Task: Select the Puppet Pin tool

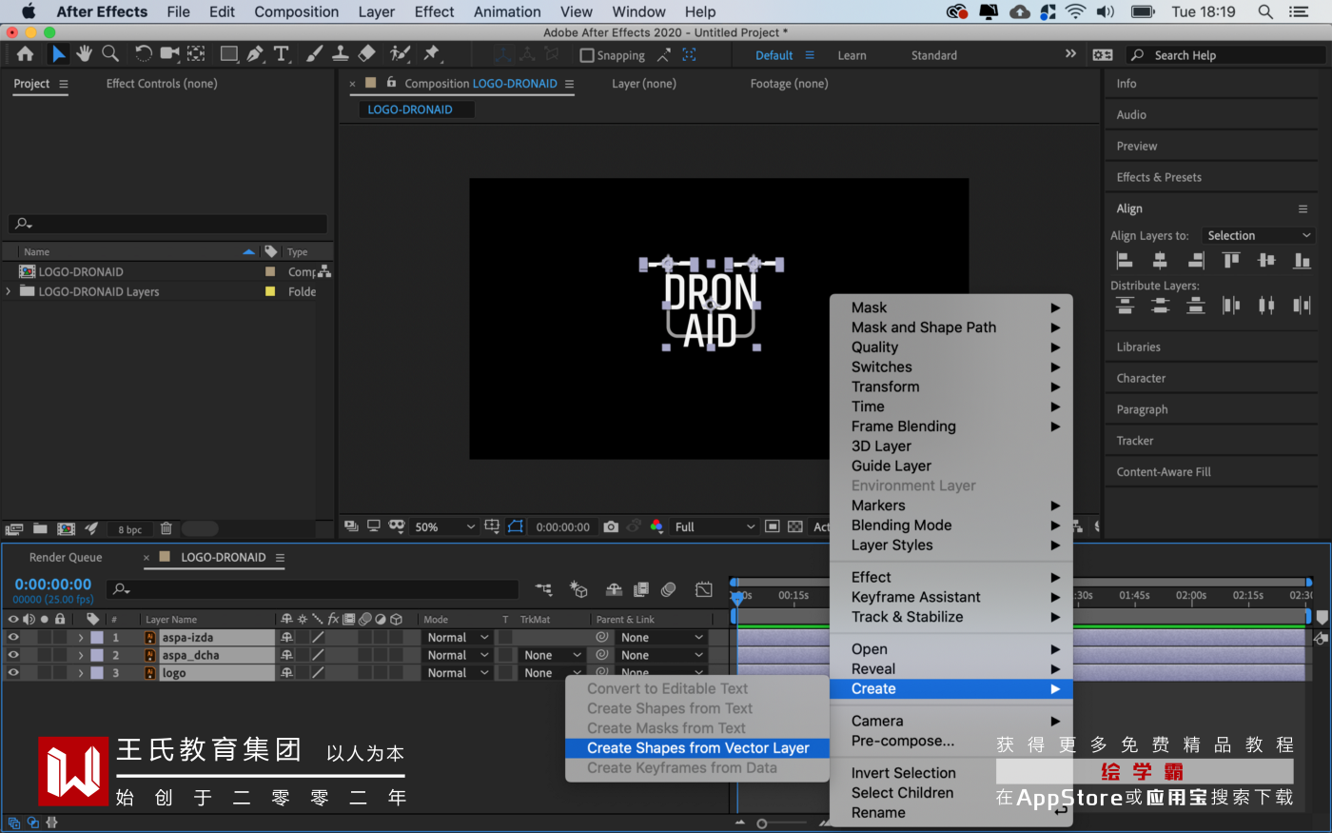Action: [x=431, y=53]
